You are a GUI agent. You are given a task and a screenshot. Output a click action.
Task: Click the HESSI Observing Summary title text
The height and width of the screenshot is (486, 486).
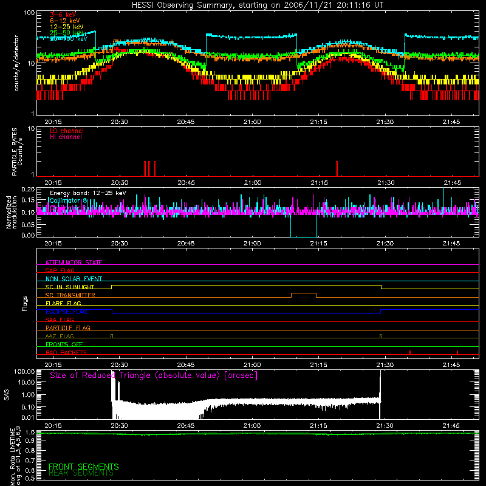(257, 5)
